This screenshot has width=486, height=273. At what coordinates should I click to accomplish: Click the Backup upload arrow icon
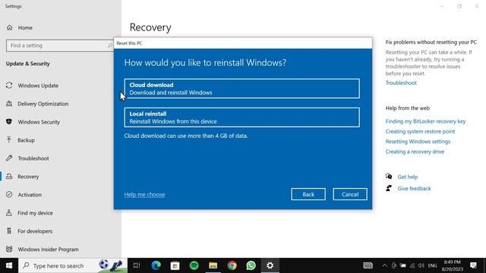(9, 140)
